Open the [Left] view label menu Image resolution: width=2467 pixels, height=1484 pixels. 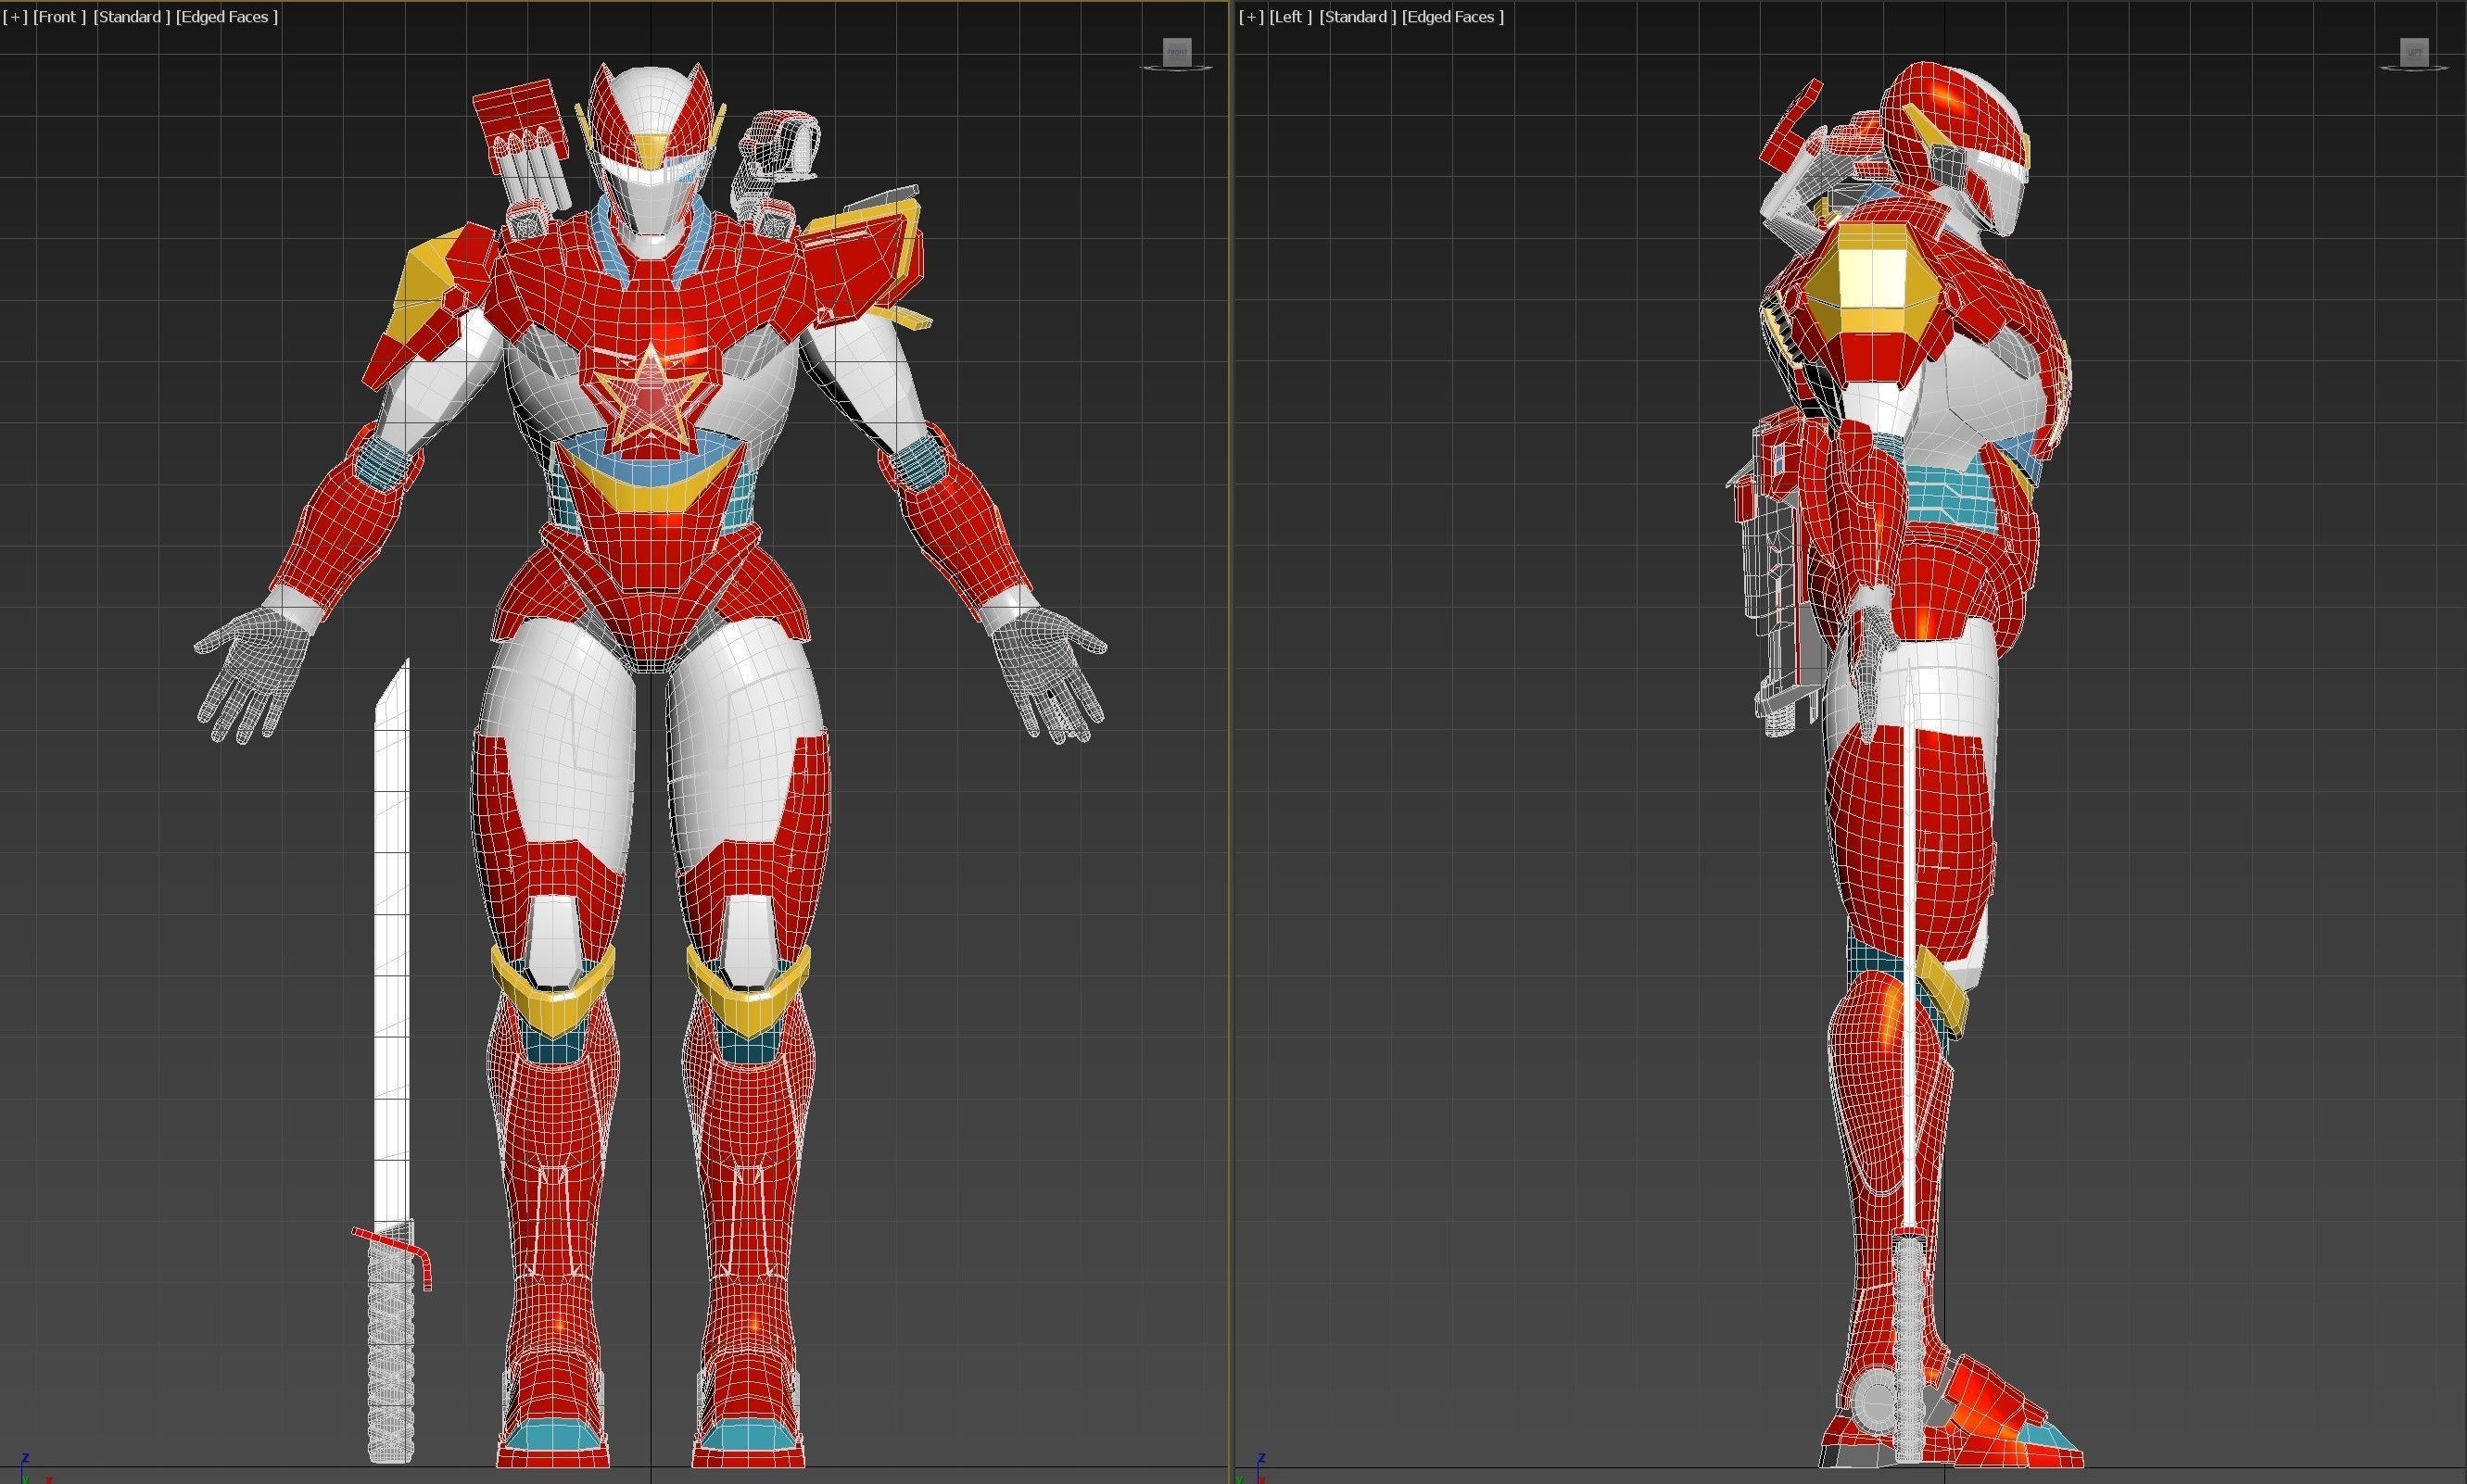(1291, 17)
